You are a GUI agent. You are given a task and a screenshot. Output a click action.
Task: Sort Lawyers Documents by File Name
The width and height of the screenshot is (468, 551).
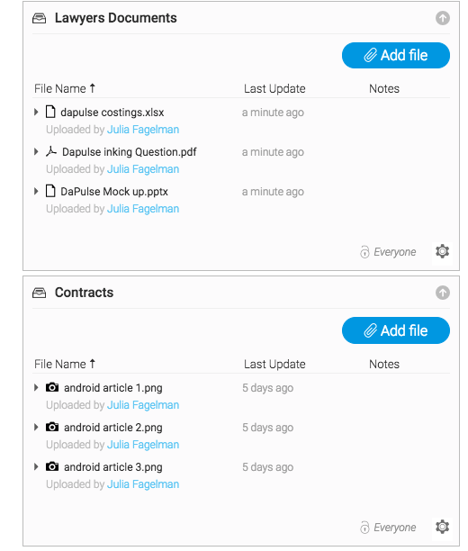pyautogui.click(x=65, y=88)
